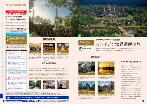Click the red ゴールデンウィーク特別企画 banner
Screen dimensions: 147x104
click(16, 12)
